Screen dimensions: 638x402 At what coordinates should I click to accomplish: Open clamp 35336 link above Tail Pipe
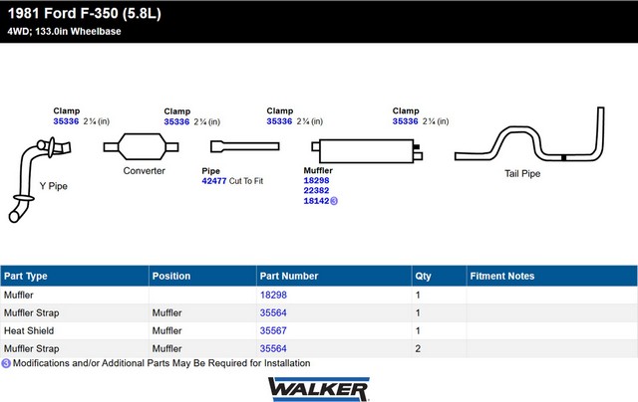click(x=406, y=121)
